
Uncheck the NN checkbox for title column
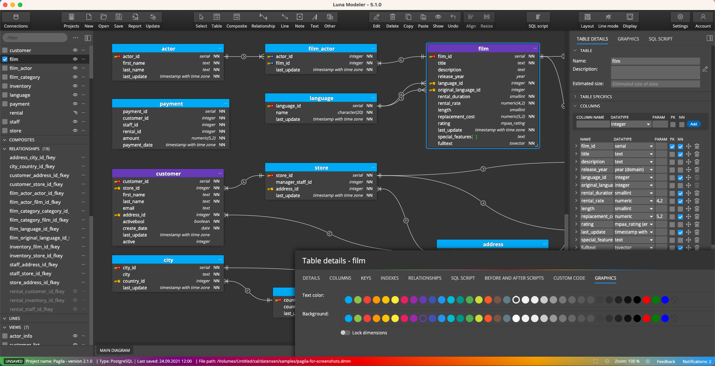[680, 154]
